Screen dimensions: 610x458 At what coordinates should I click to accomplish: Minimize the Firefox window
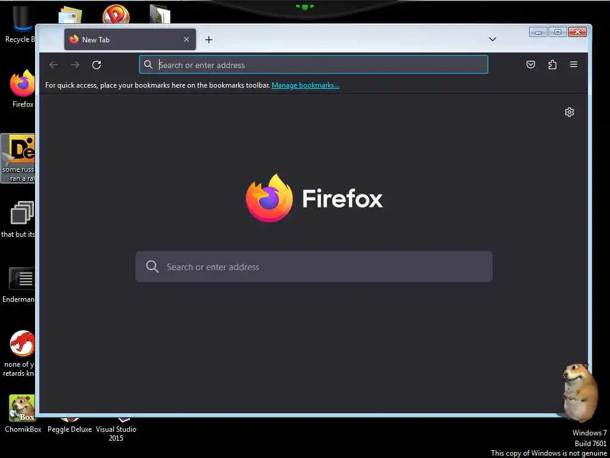[539, 32]
